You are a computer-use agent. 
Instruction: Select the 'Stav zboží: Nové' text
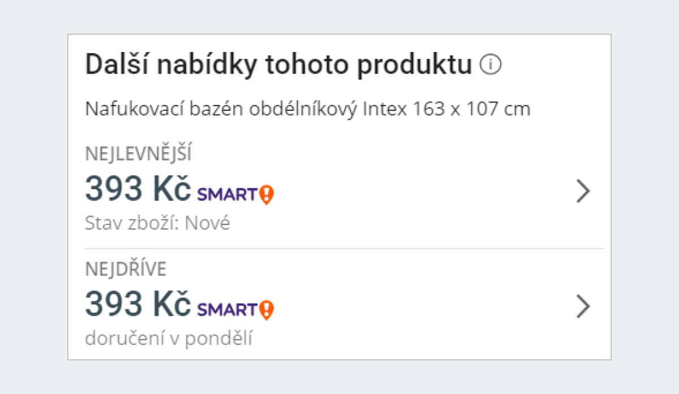[157, 223]
